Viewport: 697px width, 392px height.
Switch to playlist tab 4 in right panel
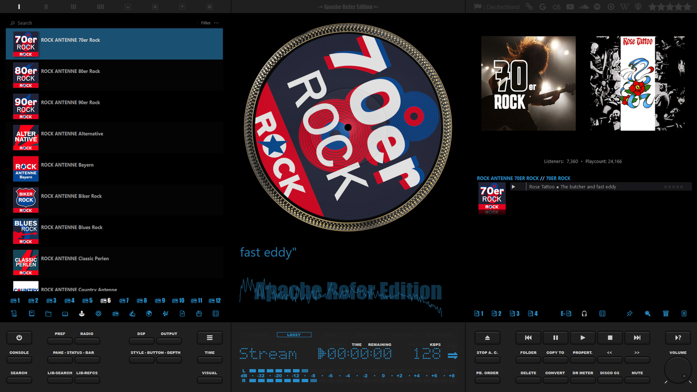[533, 314]
